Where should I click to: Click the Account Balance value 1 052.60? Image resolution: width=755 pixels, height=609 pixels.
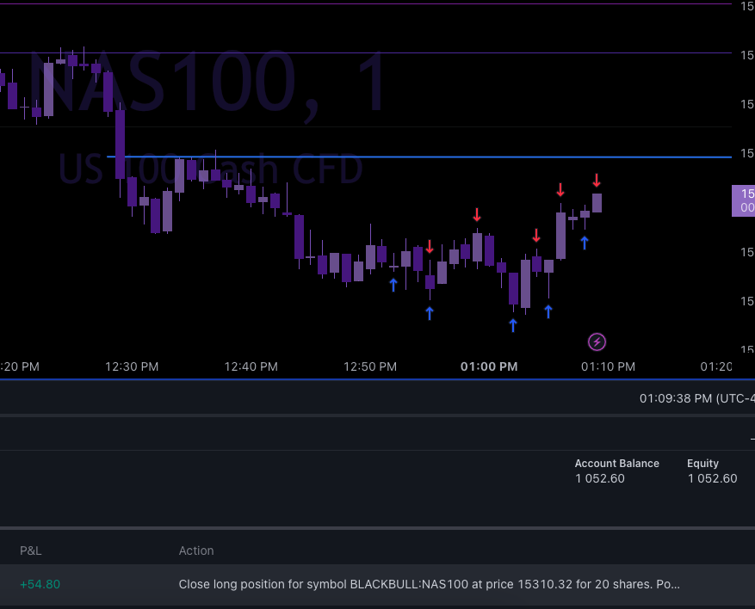(599, 478)
